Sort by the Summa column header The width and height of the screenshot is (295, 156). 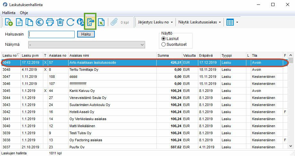coord(169,55)
